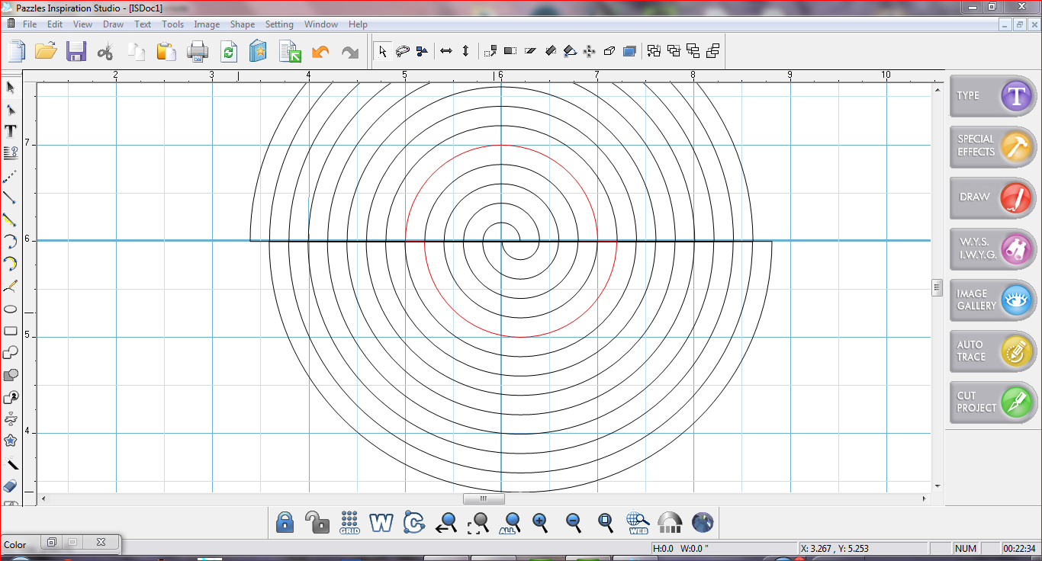The height and width of the screenshot is (561, 1042).
Task: Click the zoom ALL button
Action: tap(510, 522)
